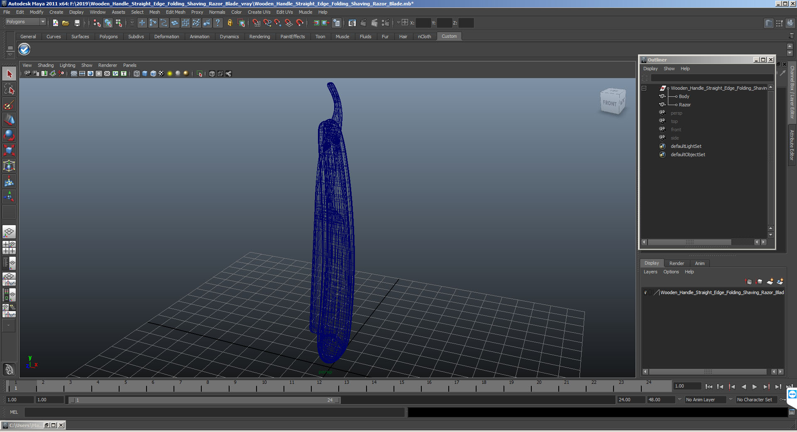Toggle viewport Grid display button

(x=74, y=74)
